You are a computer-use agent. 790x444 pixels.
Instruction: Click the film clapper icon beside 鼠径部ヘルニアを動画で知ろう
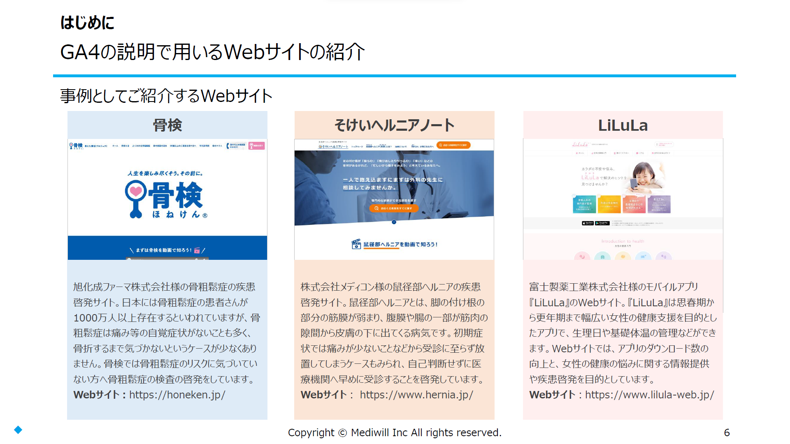[x=356, y=244]
